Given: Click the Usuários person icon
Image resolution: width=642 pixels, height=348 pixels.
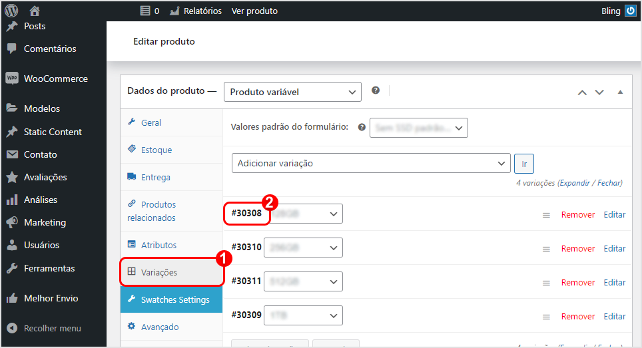Looking at the screenshot, I should (x=12, y=245).
